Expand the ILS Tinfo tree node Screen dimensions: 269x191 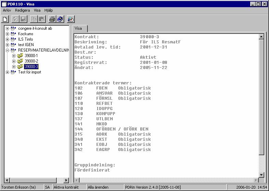tap(7, 40)
